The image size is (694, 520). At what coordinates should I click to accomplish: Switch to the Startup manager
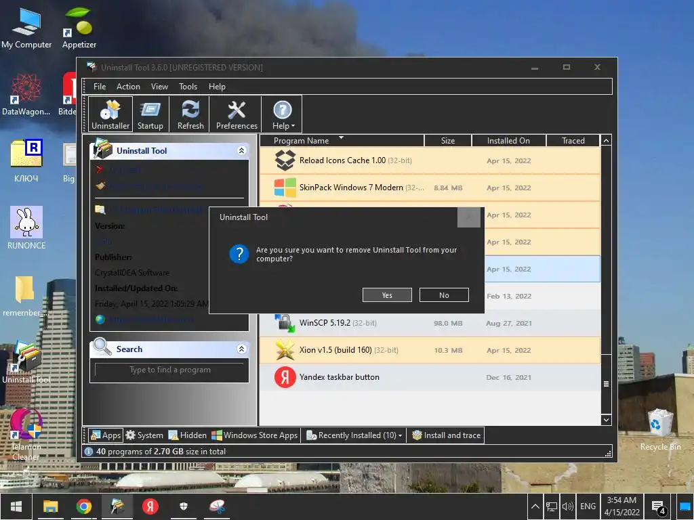pos(150,114)
